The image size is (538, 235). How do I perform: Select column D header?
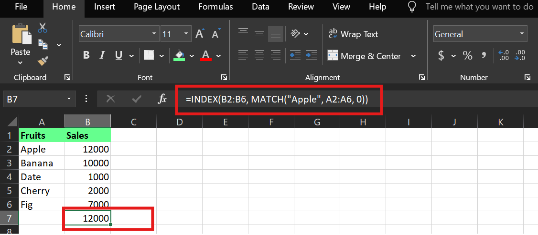(x=180, y=122)
